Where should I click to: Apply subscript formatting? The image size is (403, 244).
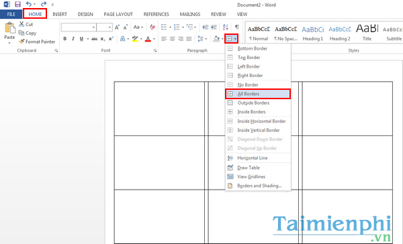(x=102, y=39)
